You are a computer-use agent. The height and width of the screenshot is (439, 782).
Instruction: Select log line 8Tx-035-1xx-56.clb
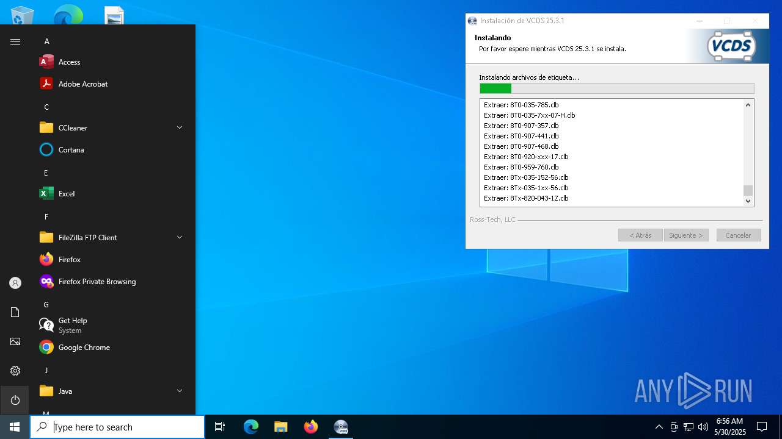click(x=526, y=188)
